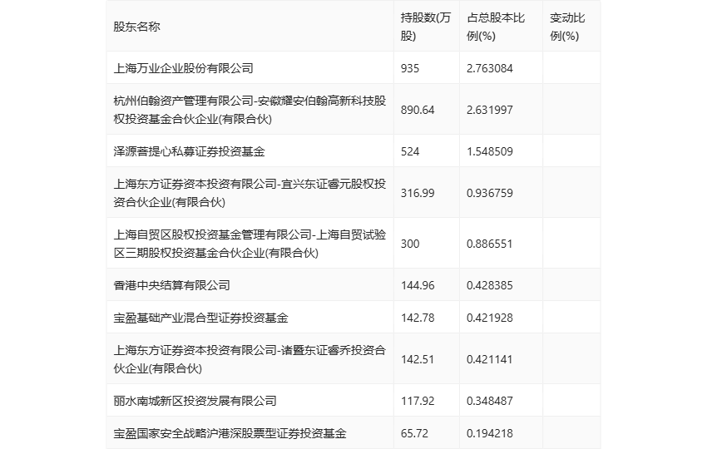Select the 0.428385 percentage cell
This screenshot has width=707, height=449.
490,285
